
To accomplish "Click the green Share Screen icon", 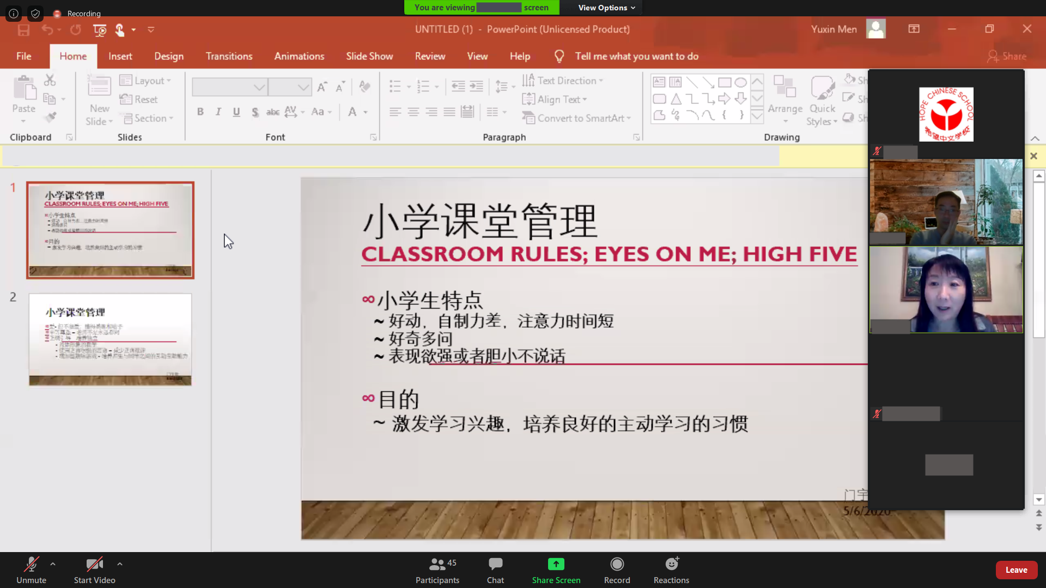I will click(x=556, y=564).
